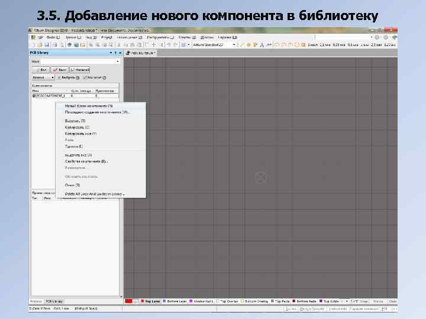Click the Redo arrow toolbar icon
Image resolution: width=426 pixels, height=319 pixels.
[175, 45]
